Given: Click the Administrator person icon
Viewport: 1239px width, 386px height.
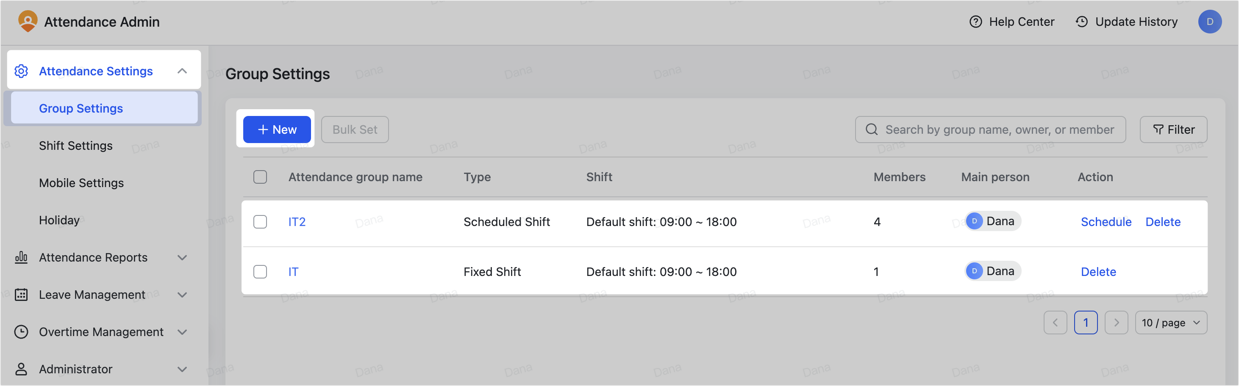Looking at the screenshot, I should pyautogui.click(x=21, y=369).
